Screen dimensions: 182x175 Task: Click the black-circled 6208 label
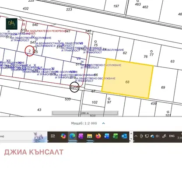(74, 87)
